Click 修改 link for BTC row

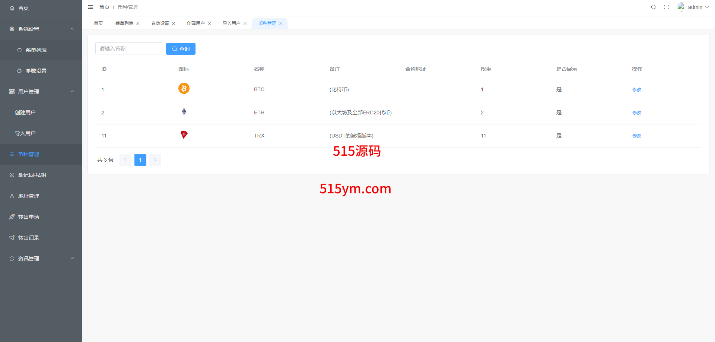tap(636, 90)
